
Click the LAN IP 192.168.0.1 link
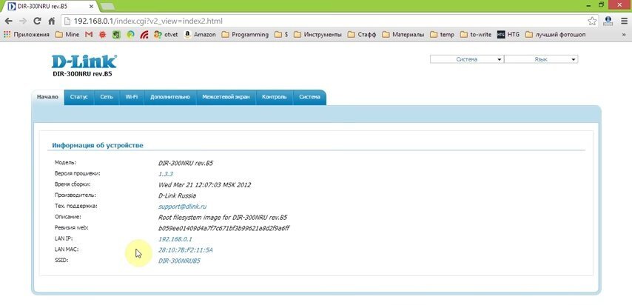(175, 239)
